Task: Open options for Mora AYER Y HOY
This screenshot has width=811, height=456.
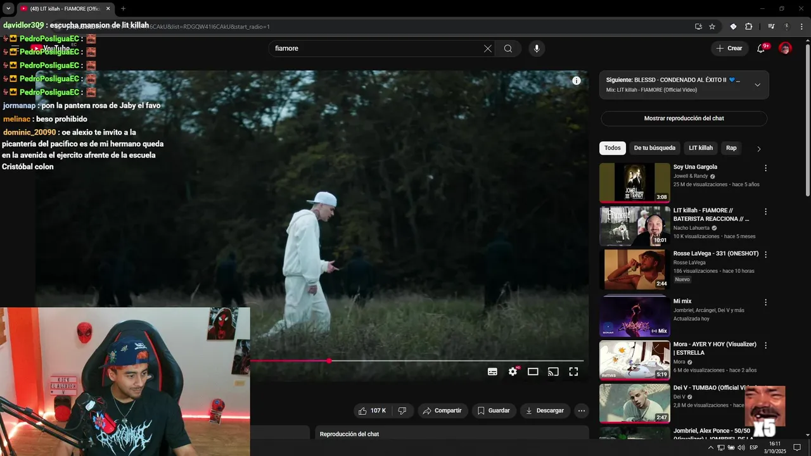Action: [765, 345]
